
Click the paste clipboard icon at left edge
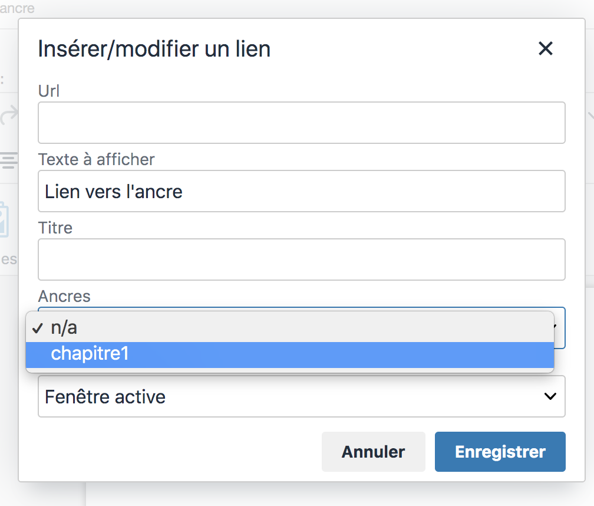click(x=4, y=221)
